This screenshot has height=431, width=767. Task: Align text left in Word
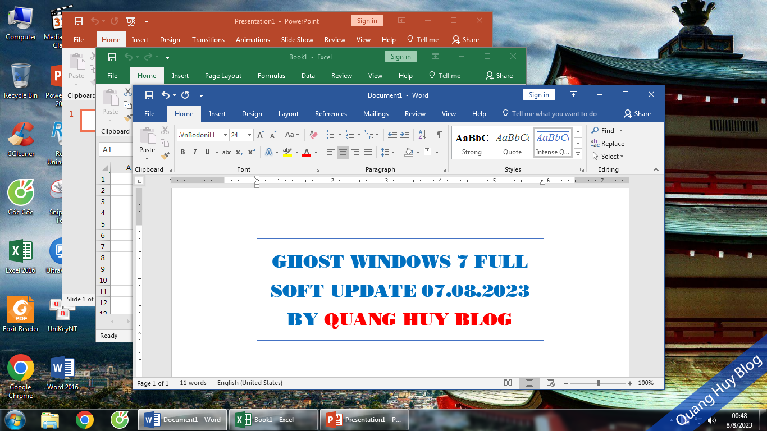(x=331, y=152)
